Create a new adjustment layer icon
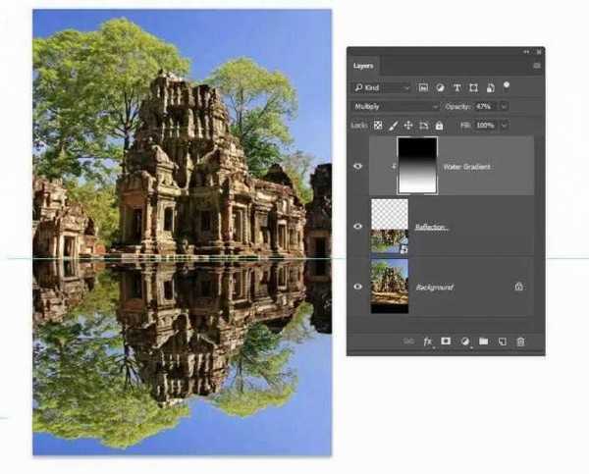Viewport: 589px width, 474px height. (464, 342)
